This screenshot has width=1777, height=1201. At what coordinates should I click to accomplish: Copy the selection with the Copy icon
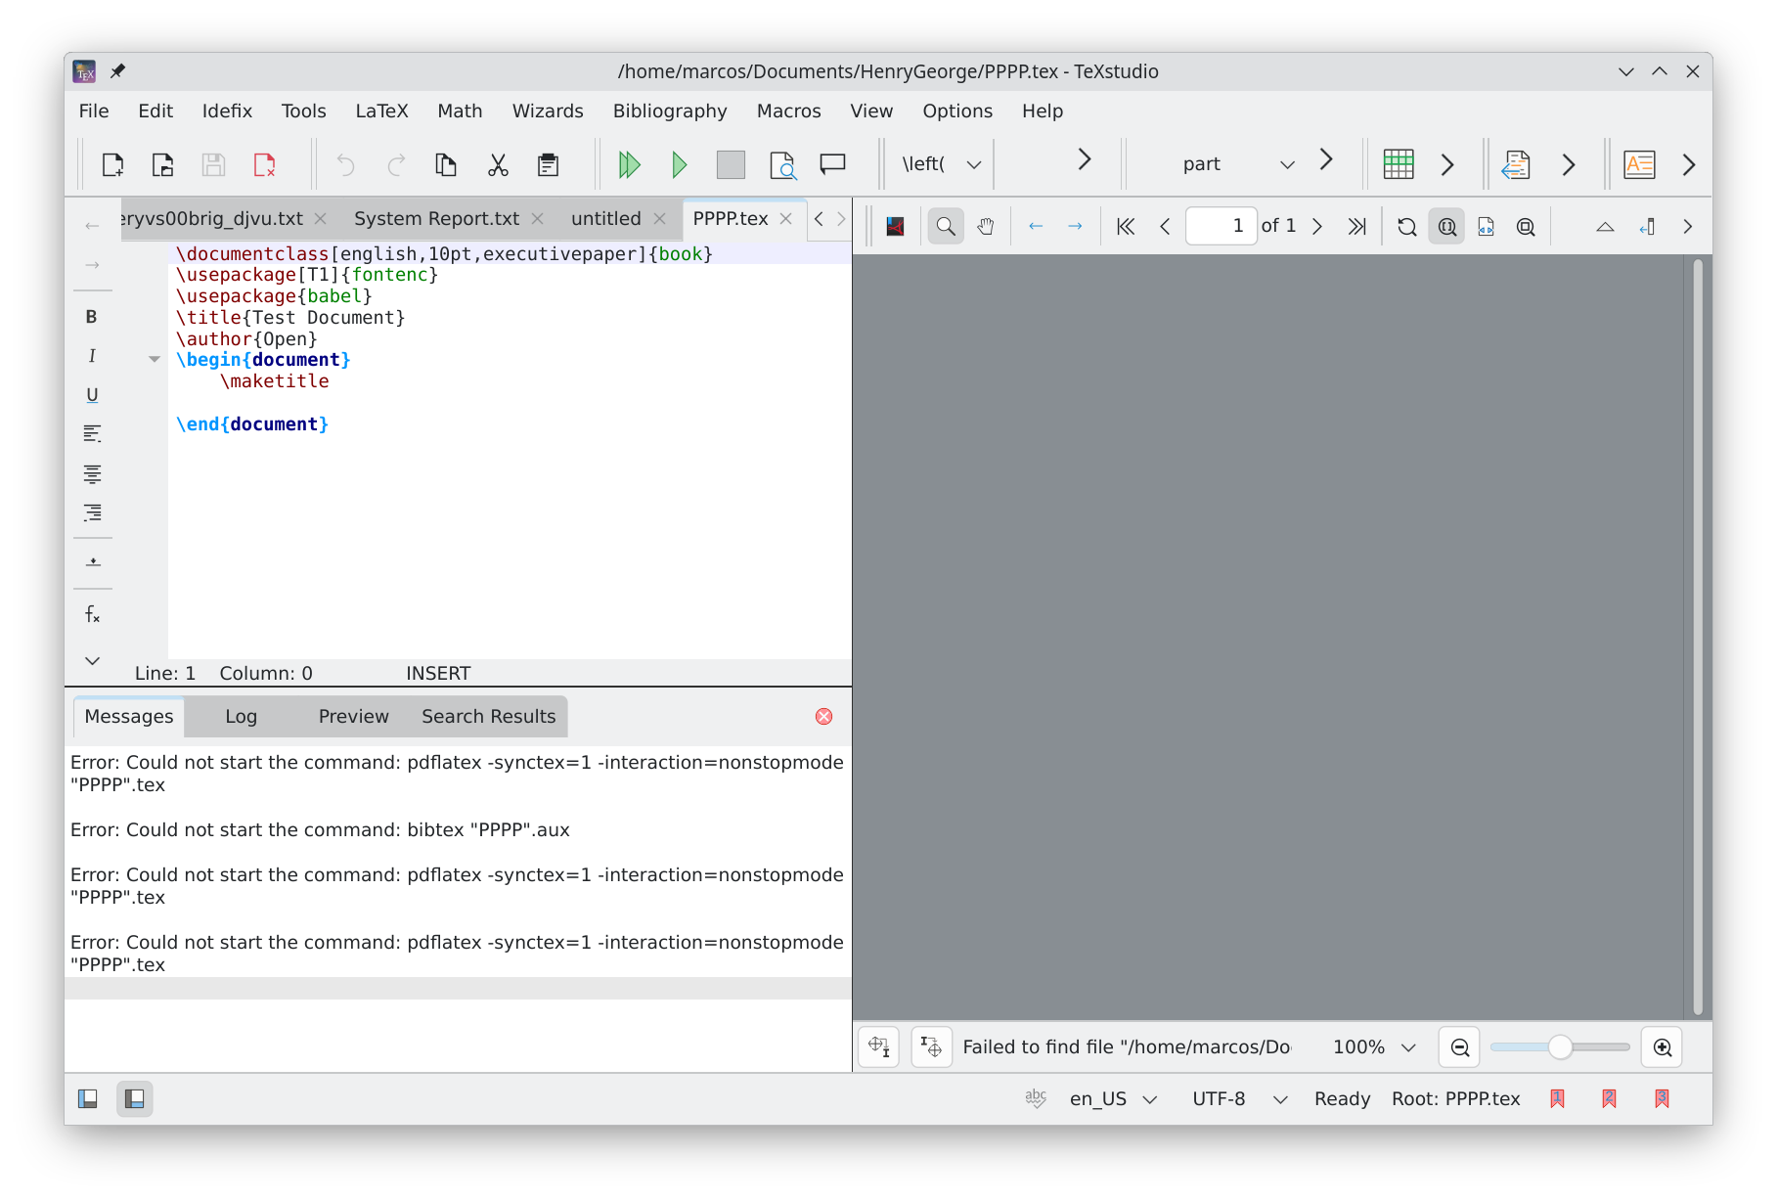coord(446,164)
